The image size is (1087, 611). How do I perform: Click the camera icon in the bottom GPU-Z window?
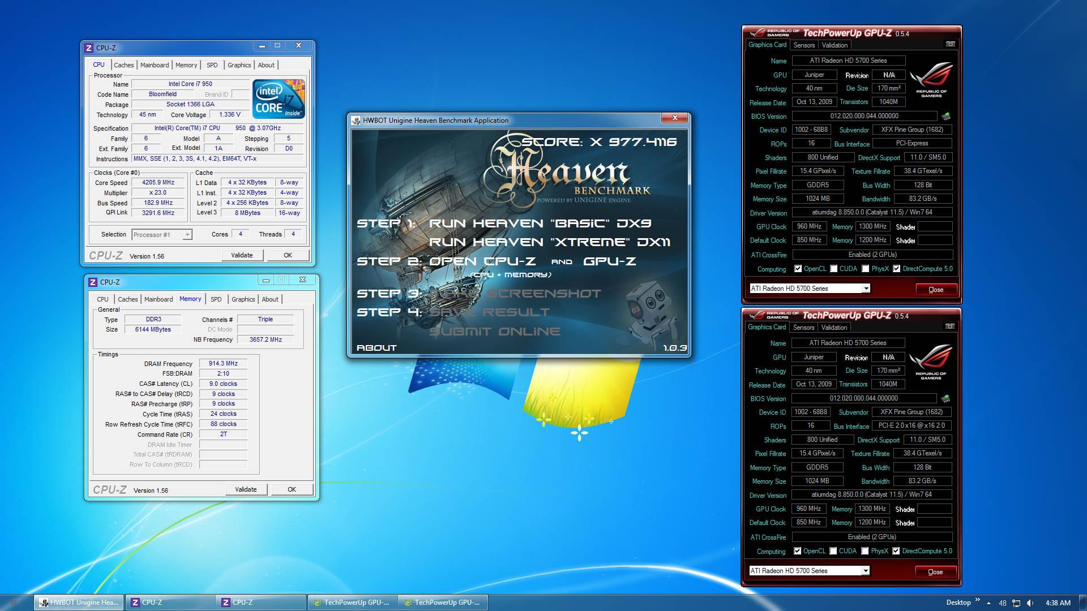(950, 326)
